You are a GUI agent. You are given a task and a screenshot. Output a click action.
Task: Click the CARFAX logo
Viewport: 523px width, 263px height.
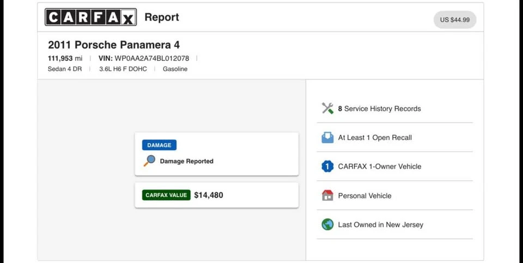91,17
